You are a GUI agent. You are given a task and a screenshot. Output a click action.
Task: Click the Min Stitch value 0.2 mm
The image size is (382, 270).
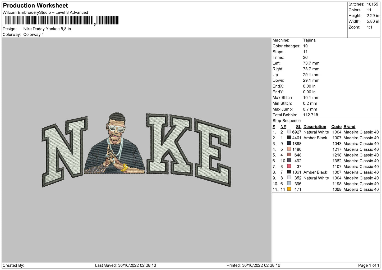[x=310, y=103]
